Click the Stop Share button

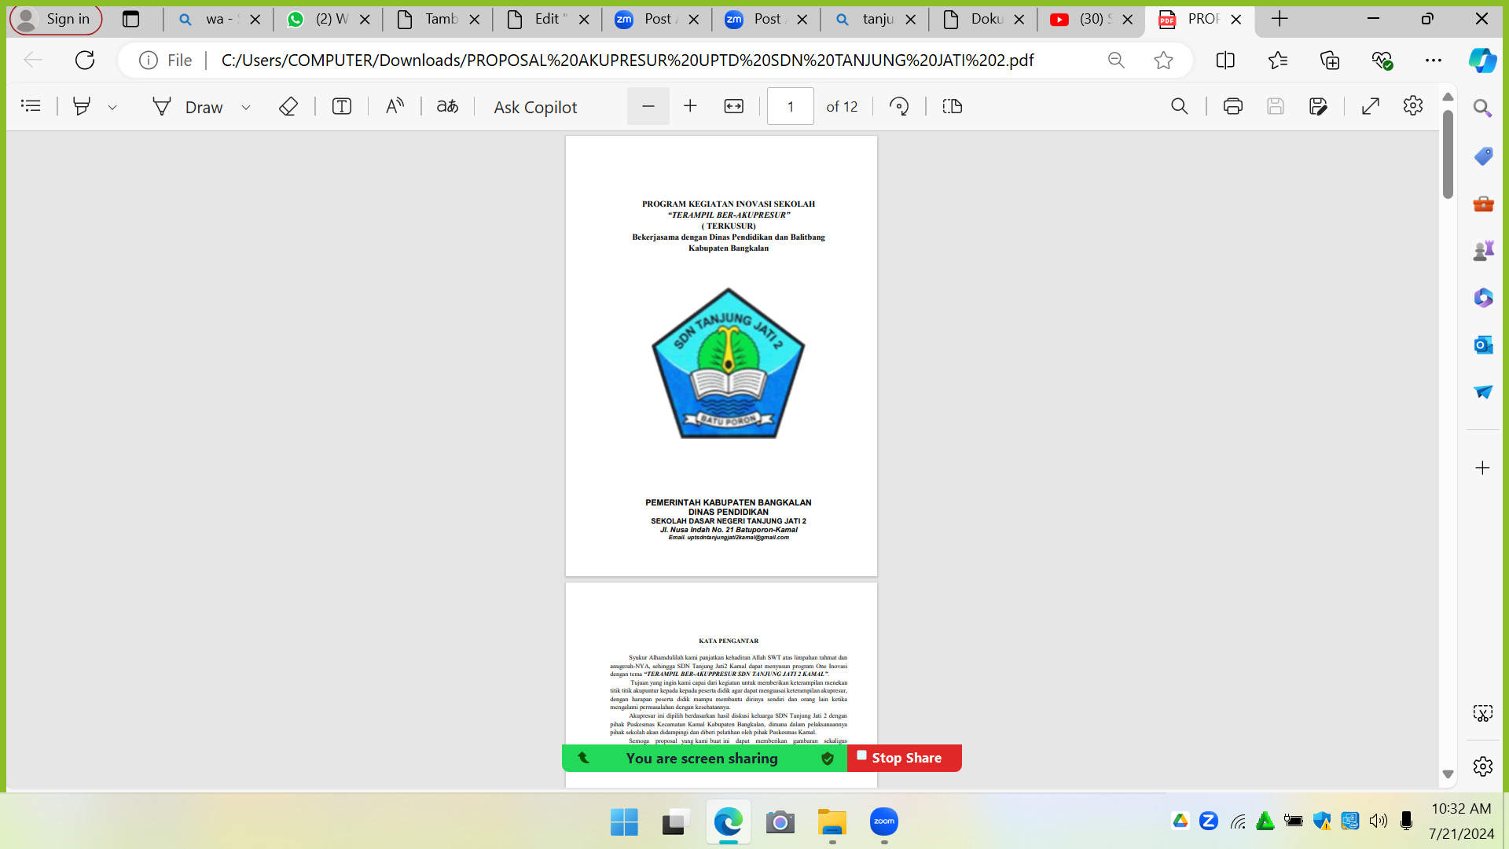coord(905,758)
